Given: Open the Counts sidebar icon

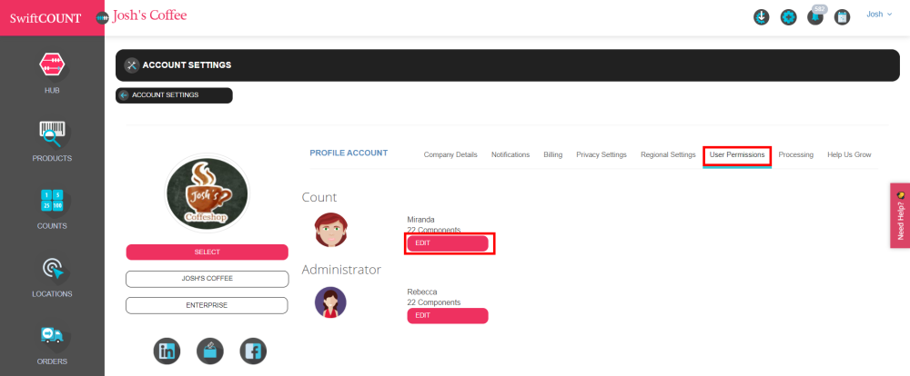Looking at the screenshot, I should point(52,201).
